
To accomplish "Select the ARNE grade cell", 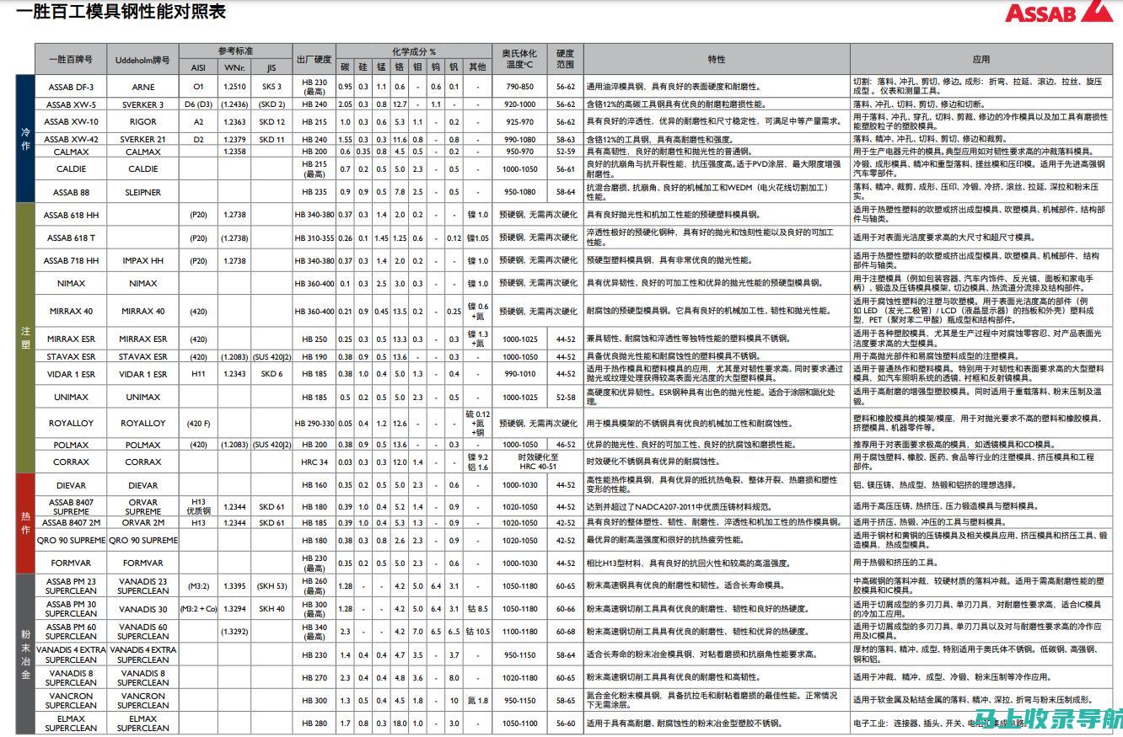I will 142,87.
